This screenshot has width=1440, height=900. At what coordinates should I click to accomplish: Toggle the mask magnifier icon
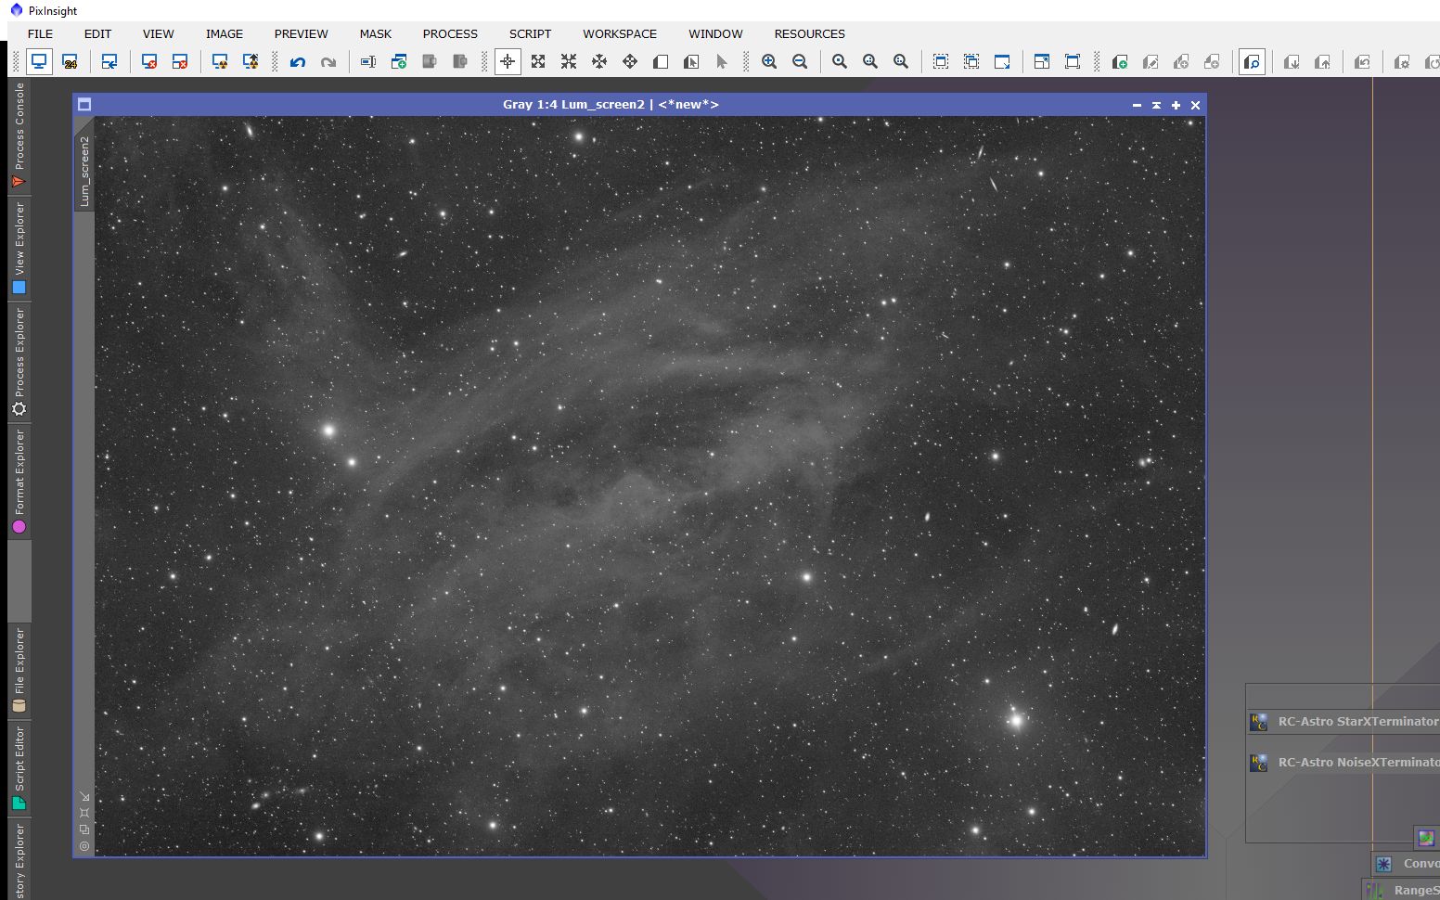1252,62
